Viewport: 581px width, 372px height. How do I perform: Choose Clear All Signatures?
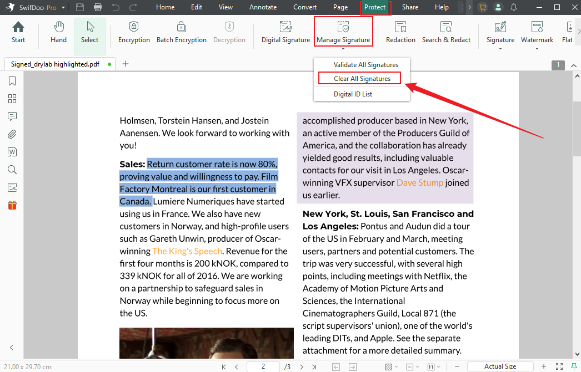pyautogui.click(x=359, y=78)
